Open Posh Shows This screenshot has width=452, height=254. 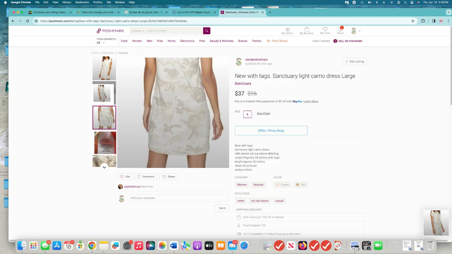(277, 41)
